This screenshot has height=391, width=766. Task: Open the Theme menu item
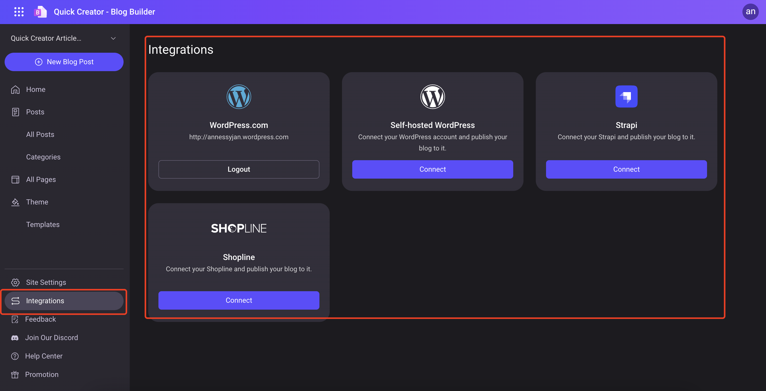point(37,202)
